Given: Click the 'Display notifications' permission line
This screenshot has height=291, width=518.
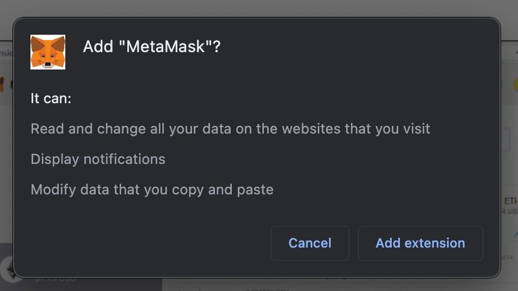Looking at the screenshot, I should [x=98, y=159].
